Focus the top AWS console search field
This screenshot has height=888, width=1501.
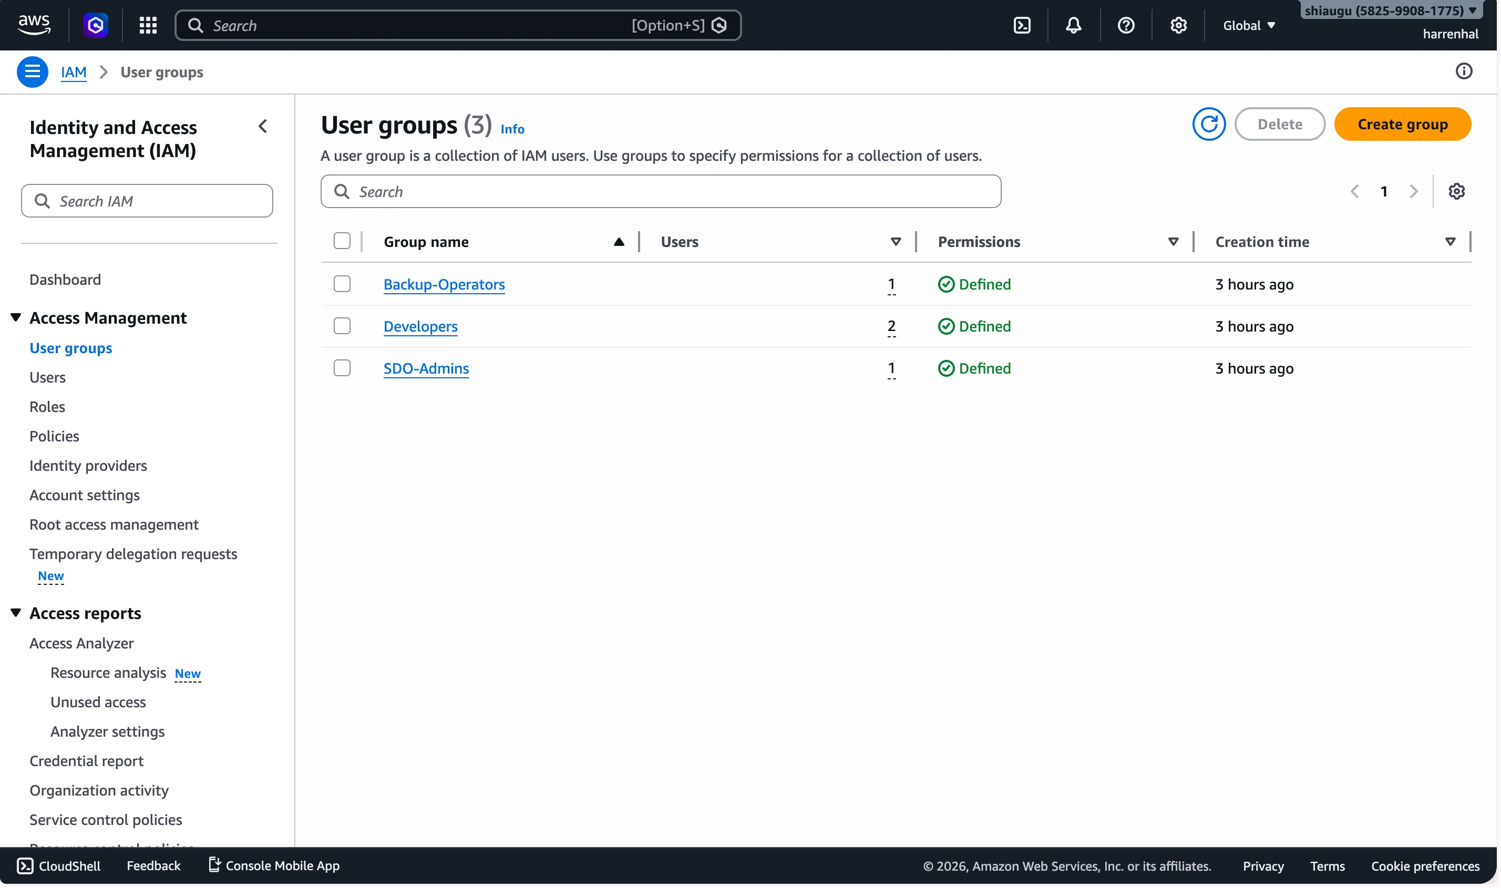pyautogui.click(x=458, y=25)
